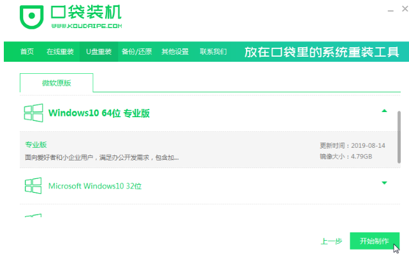Click the Microsoft Windows10 32位 heading

pos(95,186)
